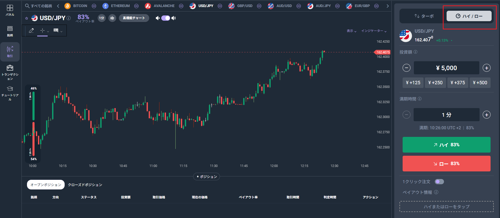Screen dimensions: 500x218
Task: Switch to クローズドポジション tab
Action: (85, 185)
